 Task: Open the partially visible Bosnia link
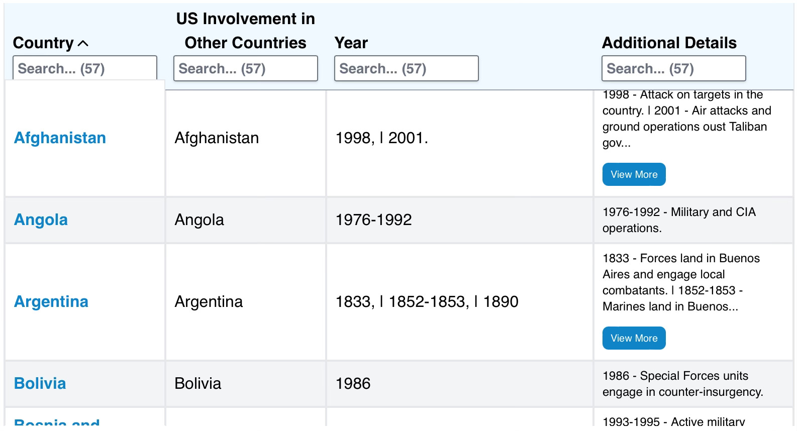(57, 423)
